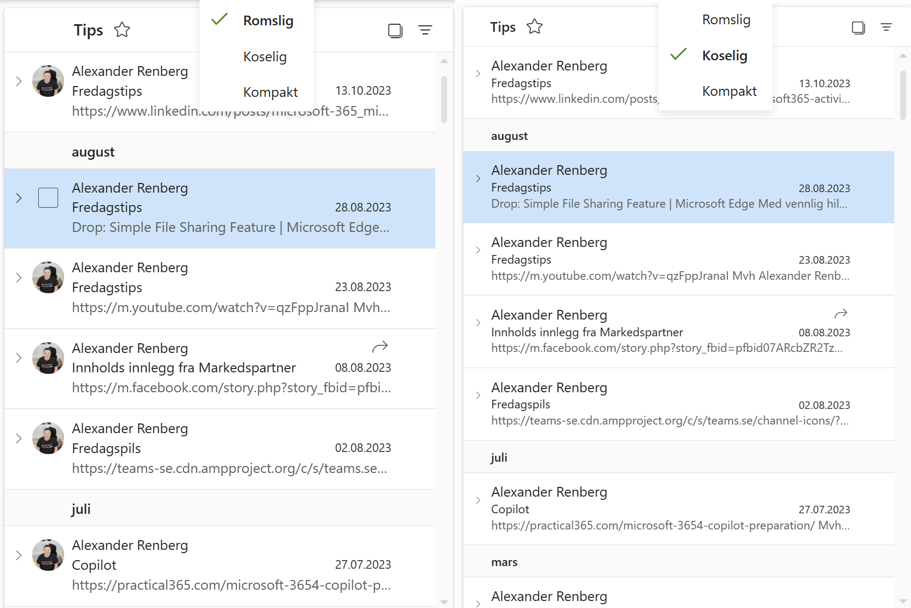Check the checkbox on selected 28.08.2023 email
911x608 pixels.
tap(48, 198)
